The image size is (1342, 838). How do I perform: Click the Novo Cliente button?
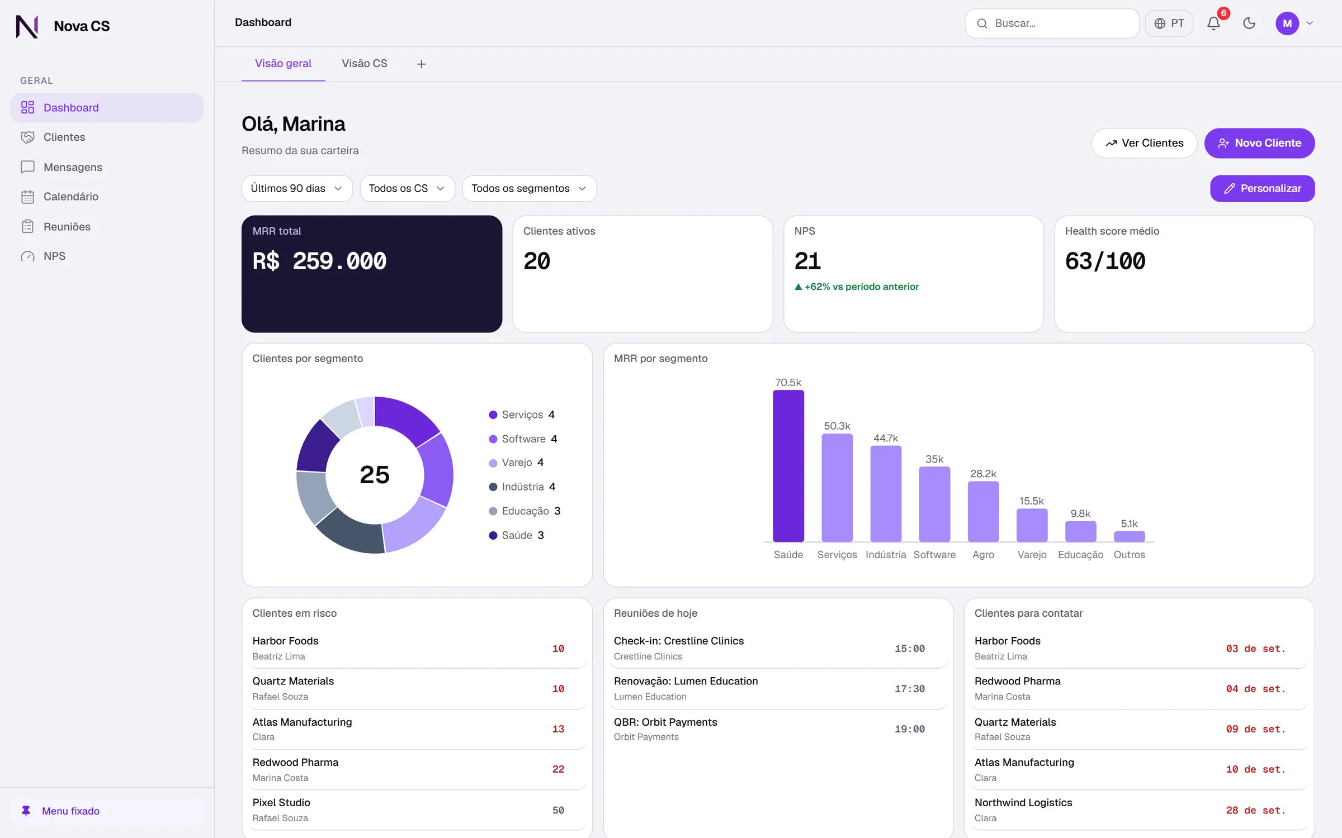pos(1259,144)
